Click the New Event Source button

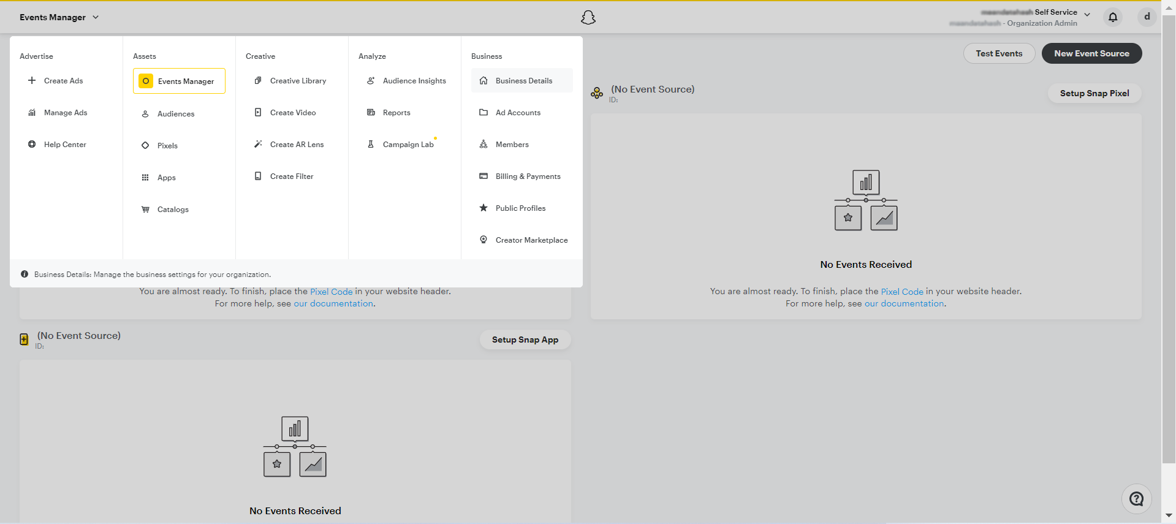click(x=1091, y=53)
